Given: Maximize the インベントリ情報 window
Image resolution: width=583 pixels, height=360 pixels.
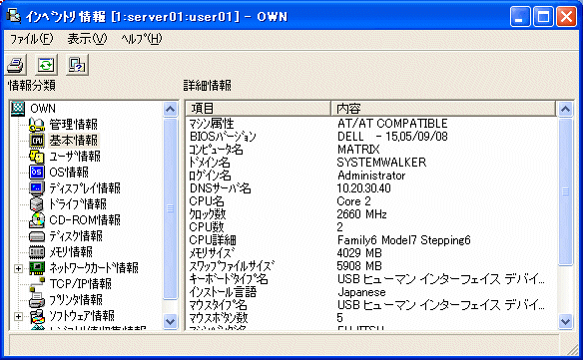Looking at the screenshot, I should pos(543,17).
